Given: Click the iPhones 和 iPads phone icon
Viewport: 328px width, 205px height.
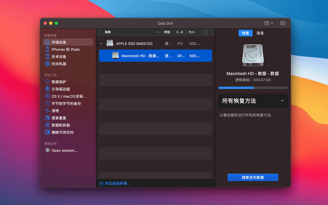Looking at the screenshot, I should [47, 49].
